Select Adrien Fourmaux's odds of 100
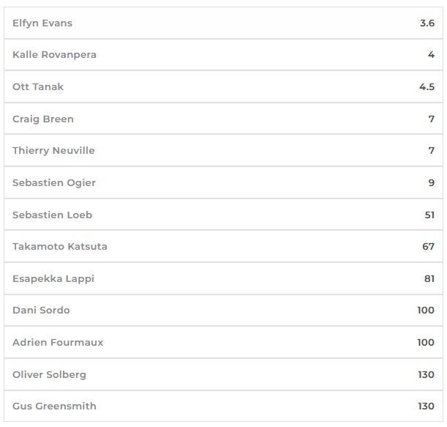 426,342
